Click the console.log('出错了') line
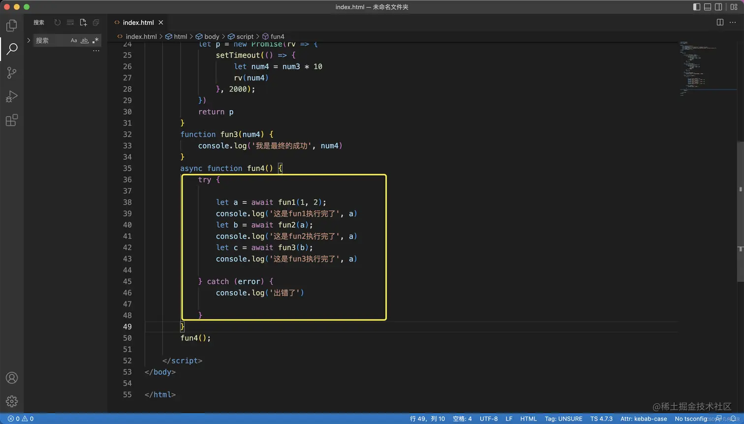 [x=260, y=293]
